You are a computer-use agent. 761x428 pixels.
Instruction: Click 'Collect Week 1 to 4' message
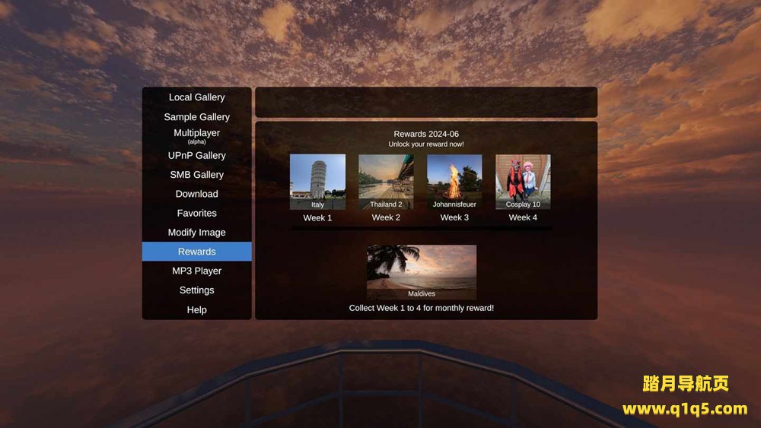pyautogui.click(x=422, y=308)
